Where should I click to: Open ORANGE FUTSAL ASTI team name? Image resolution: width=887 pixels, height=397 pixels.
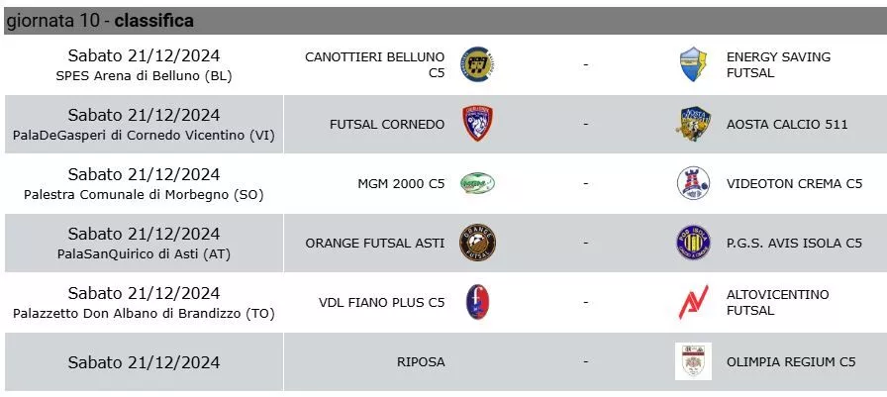click(374, 243)
